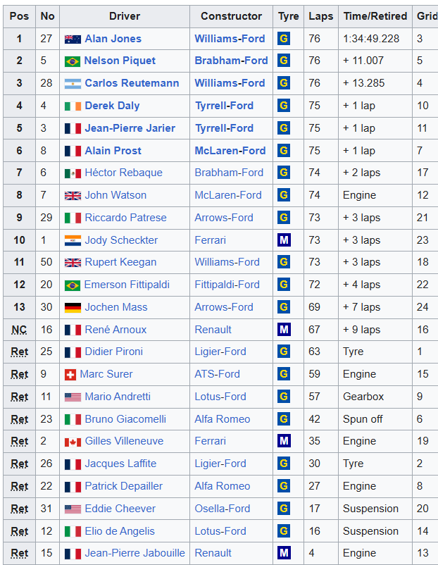Click the Mexican flag next to Héctor Rebaque

click(73, 173)
